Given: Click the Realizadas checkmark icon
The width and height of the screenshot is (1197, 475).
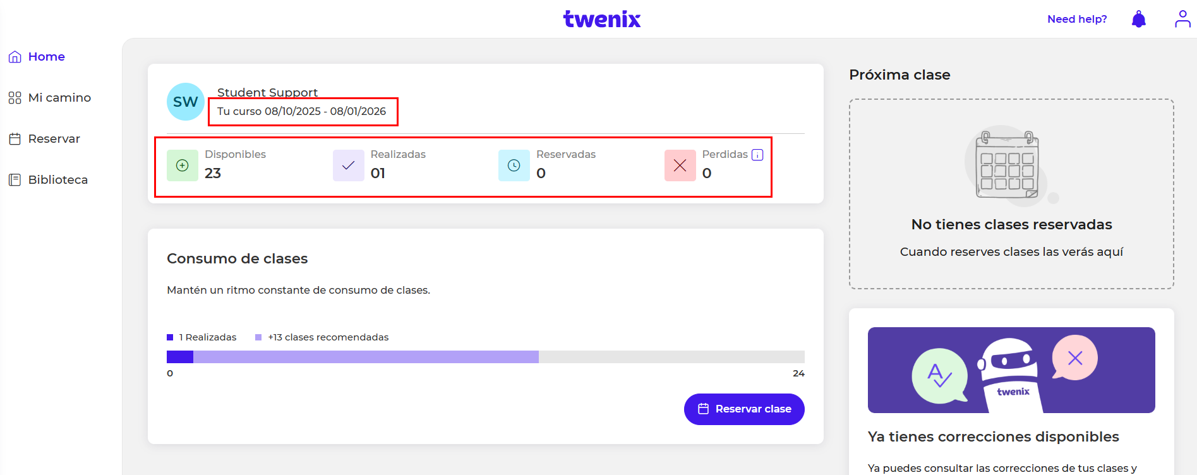Looking at the screenshot, I should [348, 165].
